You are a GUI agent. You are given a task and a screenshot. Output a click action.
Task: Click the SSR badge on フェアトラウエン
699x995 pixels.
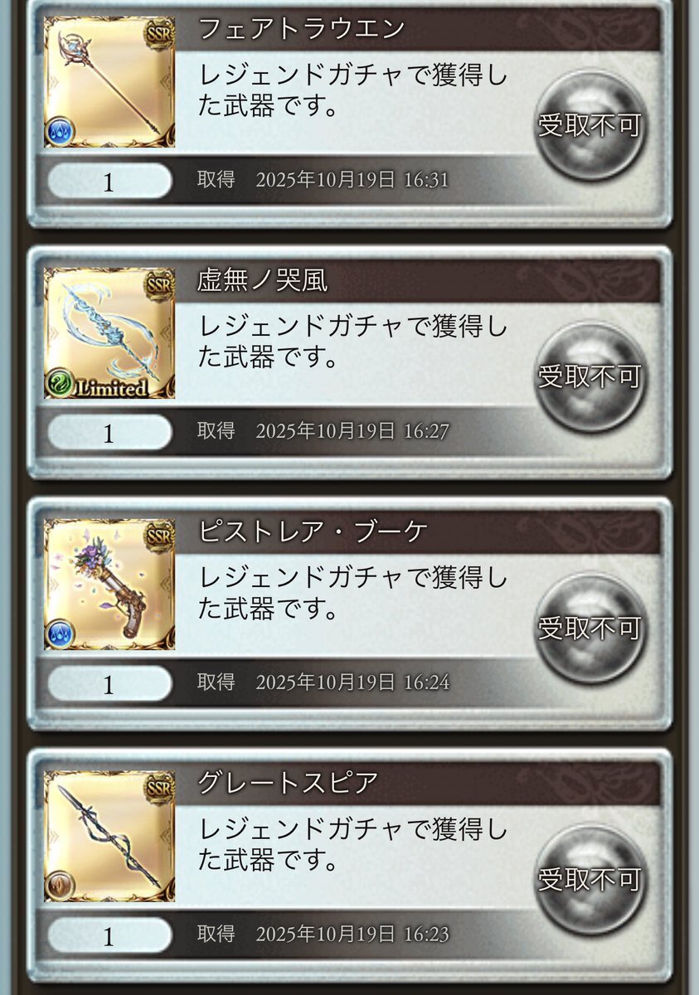click(159, 34)
